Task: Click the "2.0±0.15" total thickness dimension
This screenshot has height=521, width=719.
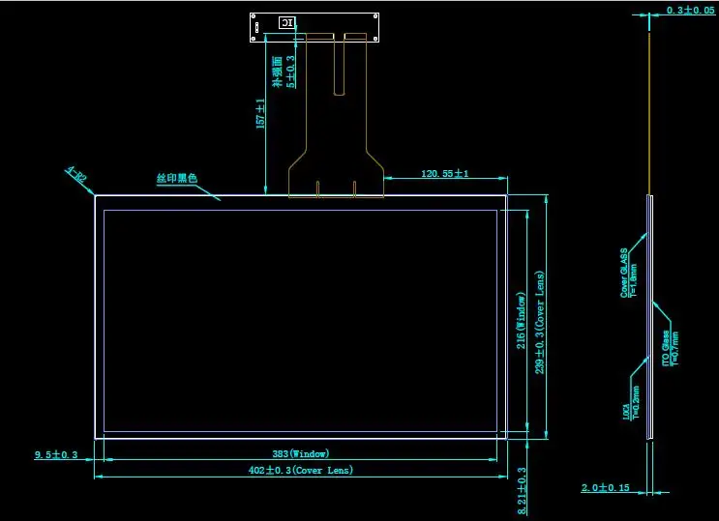Action: [605, 487]
